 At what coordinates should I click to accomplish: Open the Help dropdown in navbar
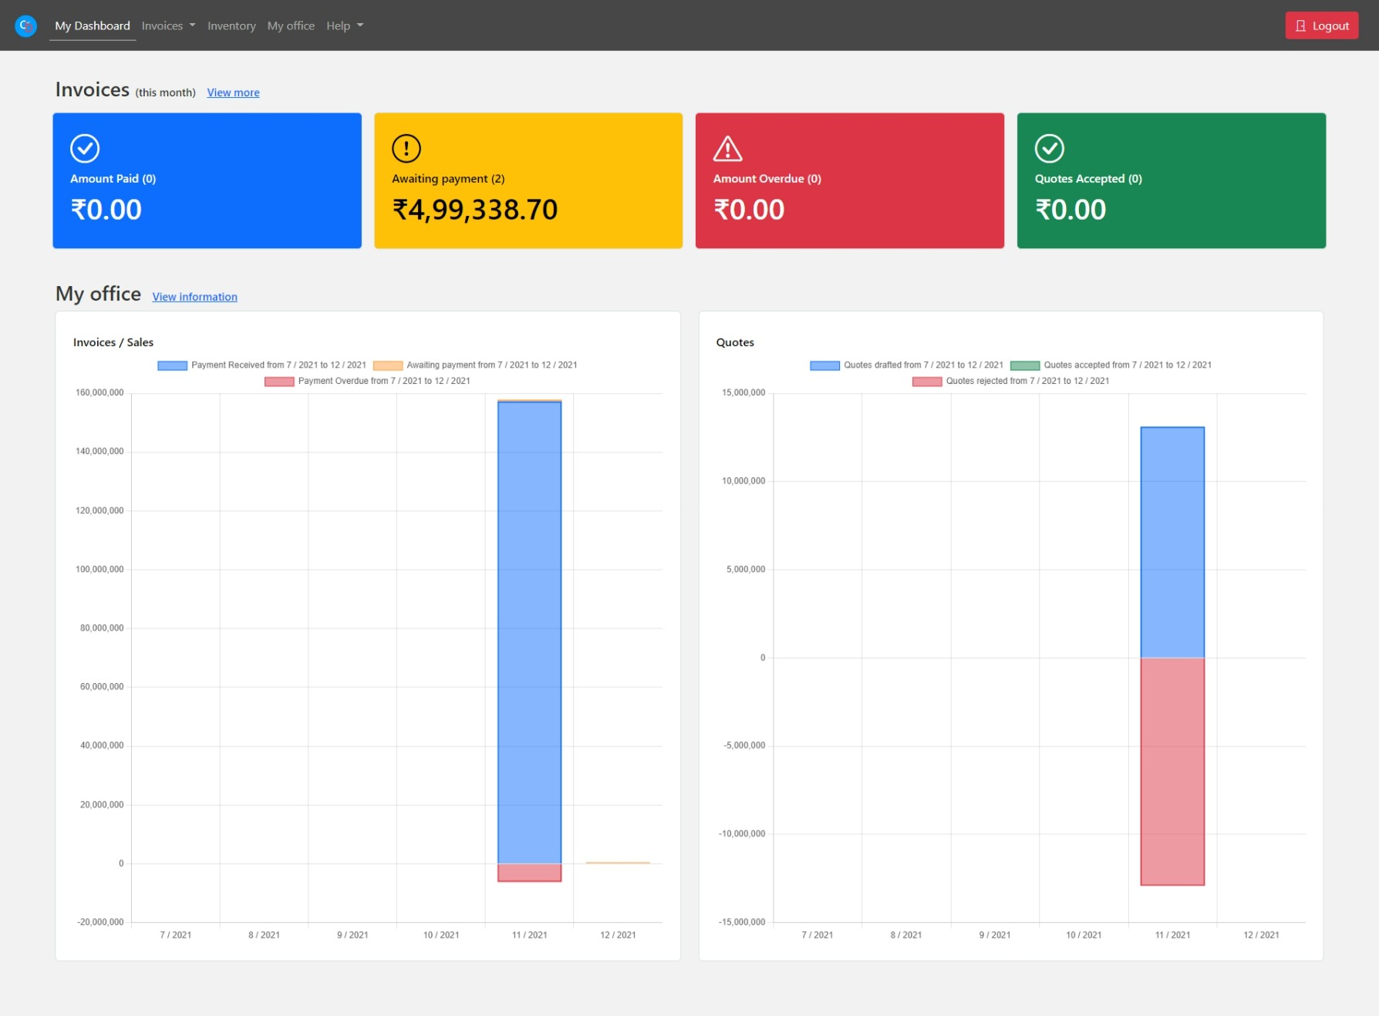coord(344,25)
